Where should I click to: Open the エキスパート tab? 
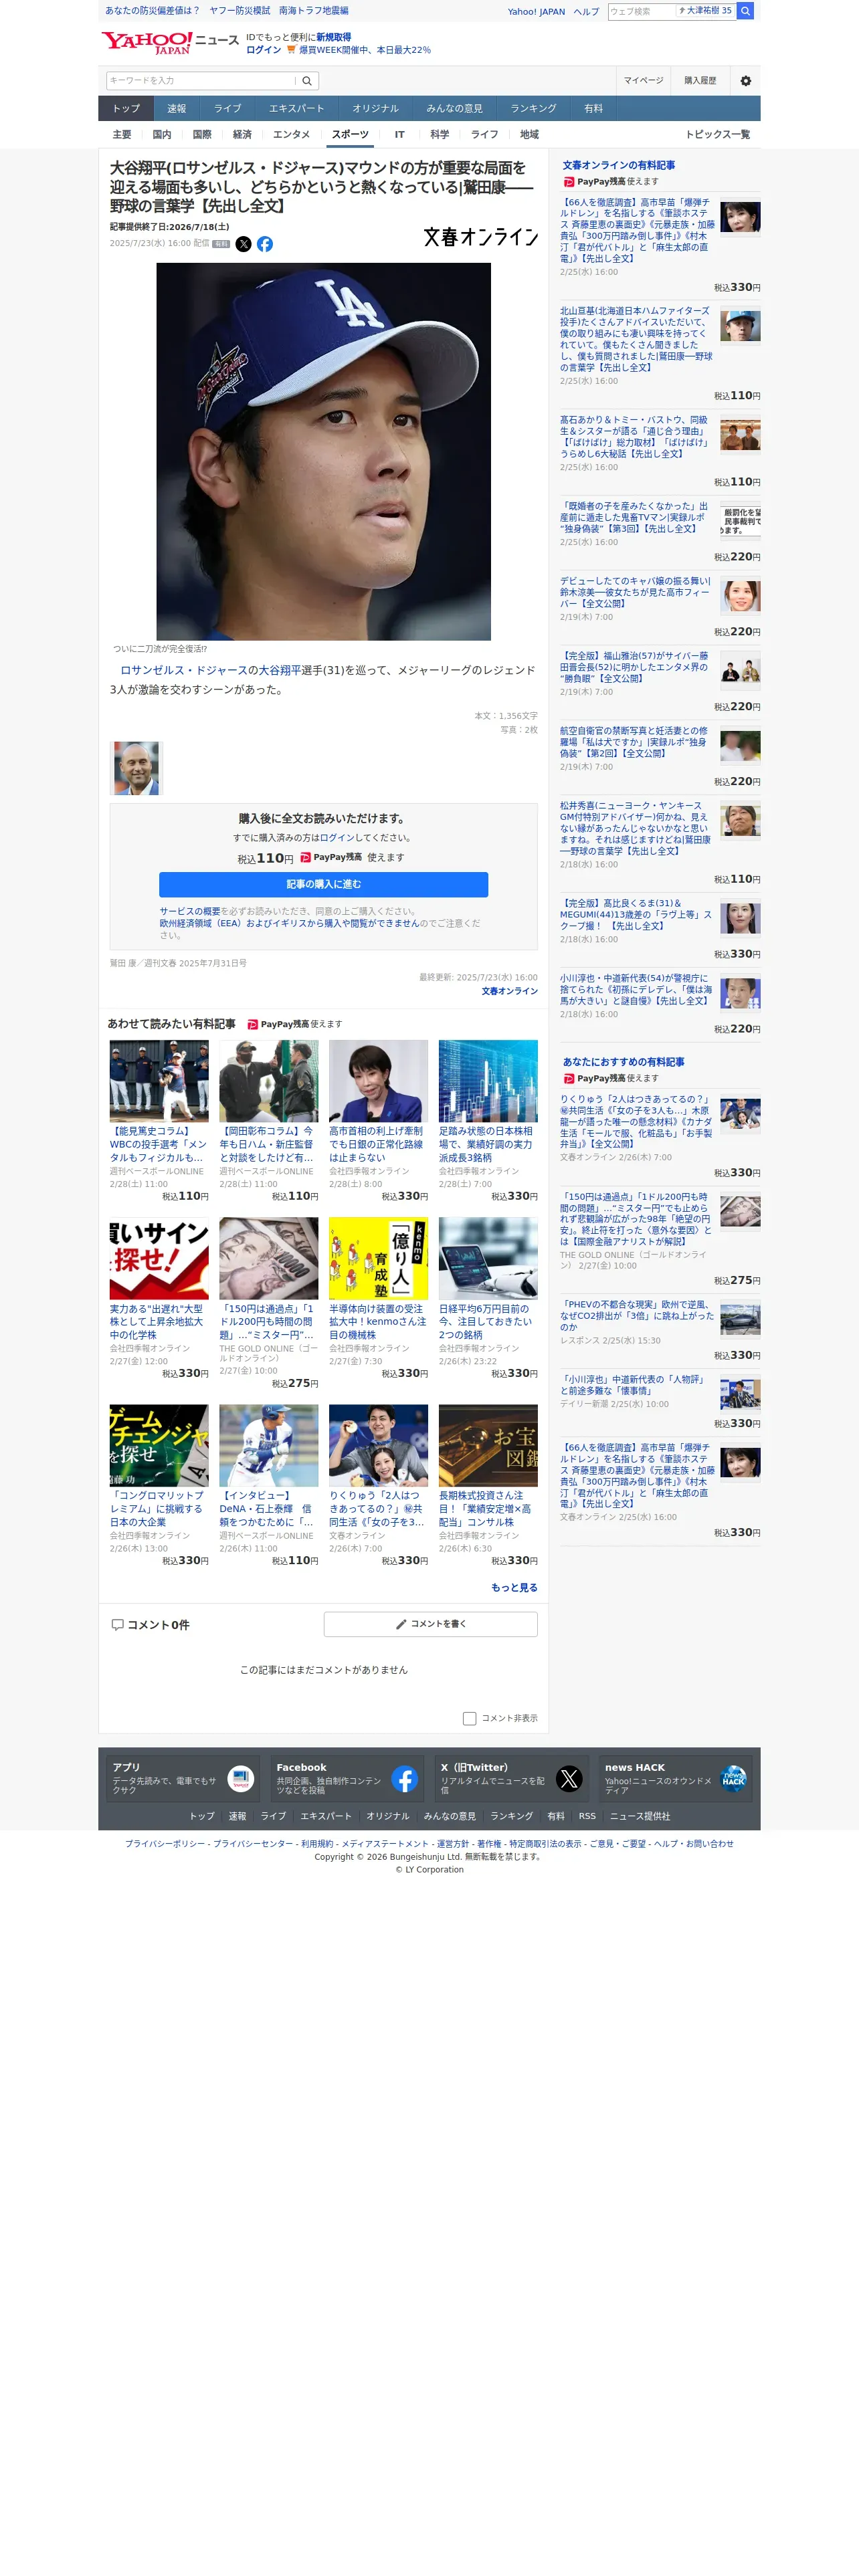pos(296,109)
